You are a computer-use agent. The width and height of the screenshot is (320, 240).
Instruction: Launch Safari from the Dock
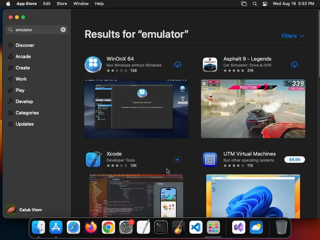pyautogui.click(x=73, y=227)
